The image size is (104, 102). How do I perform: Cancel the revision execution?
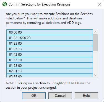coord(60,96)
